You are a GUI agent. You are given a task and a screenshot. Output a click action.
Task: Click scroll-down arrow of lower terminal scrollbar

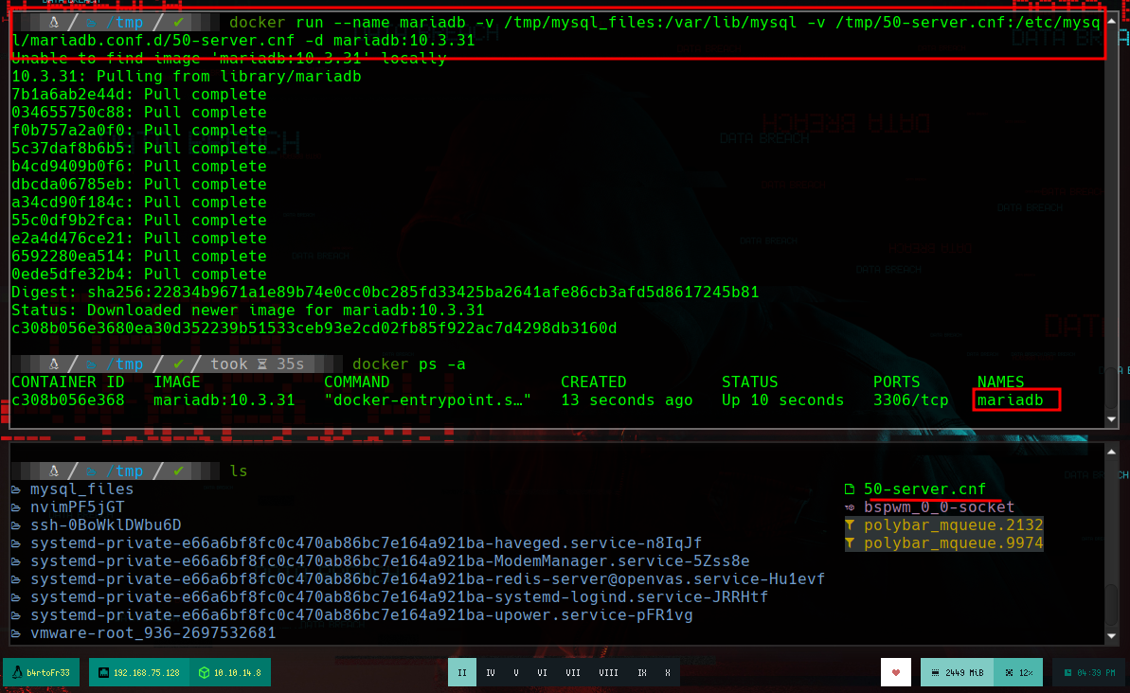pyautogui.click(x=1111, y=636)
